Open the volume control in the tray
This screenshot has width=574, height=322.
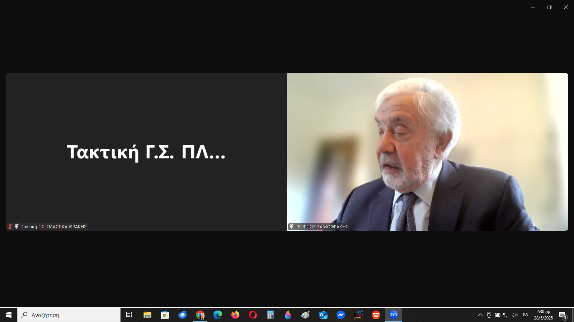click(x=515, y=315)
